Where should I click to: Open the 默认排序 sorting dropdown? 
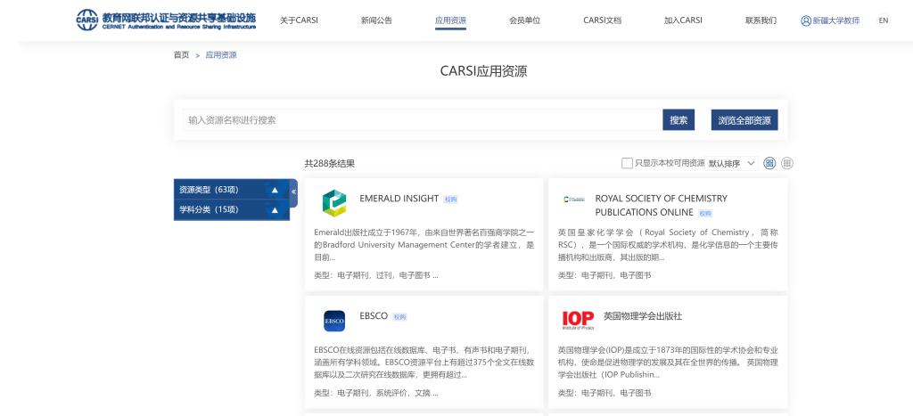[x=732, y=164]
